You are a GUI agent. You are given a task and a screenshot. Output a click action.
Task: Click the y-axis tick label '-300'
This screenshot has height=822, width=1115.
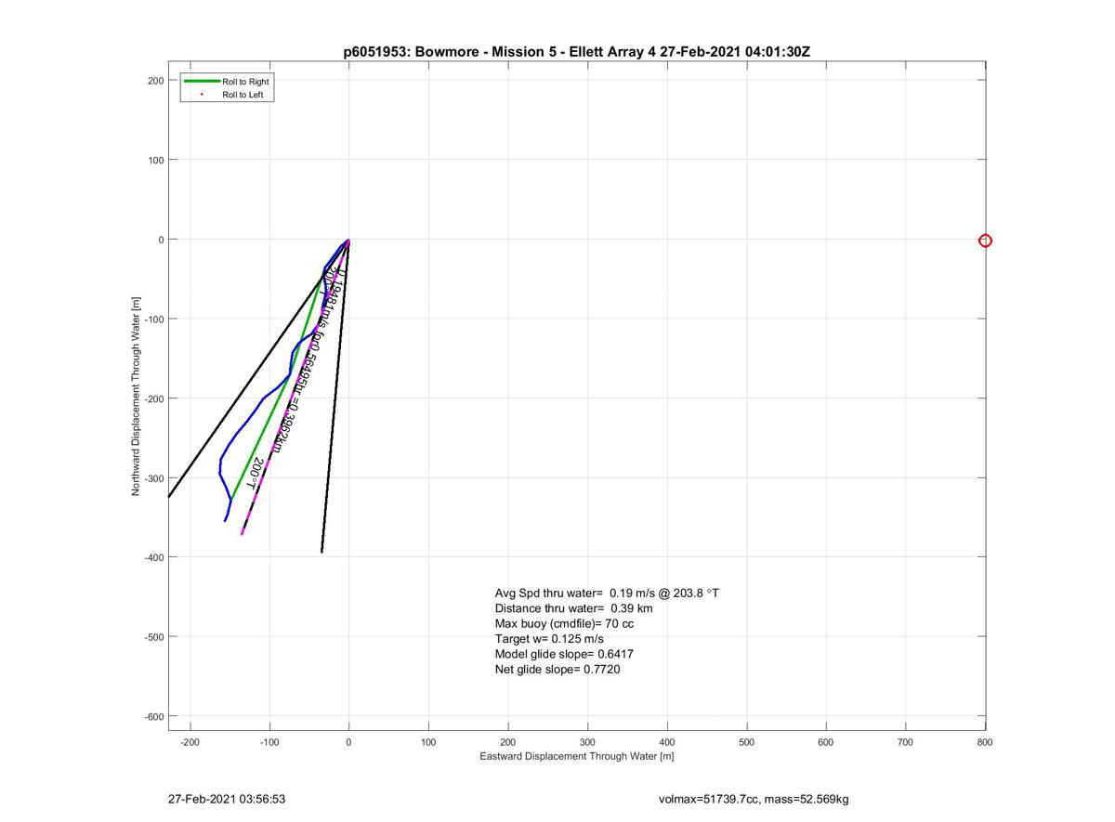[x=154, y=478]
